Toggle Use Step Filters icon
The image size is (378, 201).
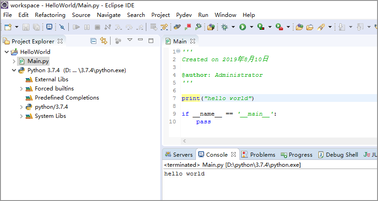(x=164, y=27)
